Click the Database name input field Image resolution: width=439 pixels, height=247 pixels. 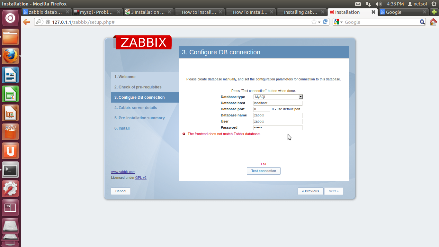click(278, 115)
